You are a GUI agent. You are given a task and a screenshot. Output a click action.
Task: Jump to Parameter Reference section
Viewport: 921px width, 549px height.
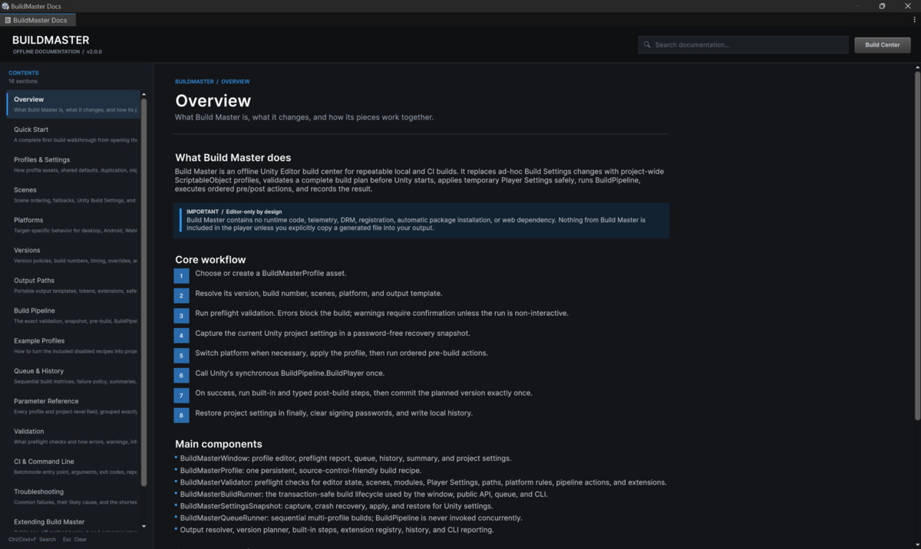tap(73, 406)
